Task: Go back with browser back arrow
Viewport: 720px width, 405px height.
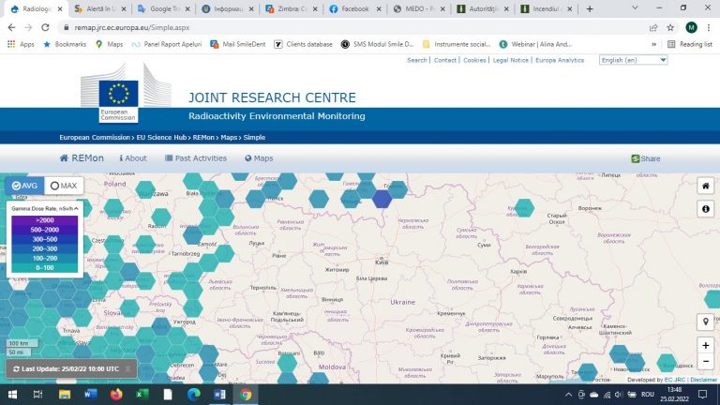Action: point(11,27)
